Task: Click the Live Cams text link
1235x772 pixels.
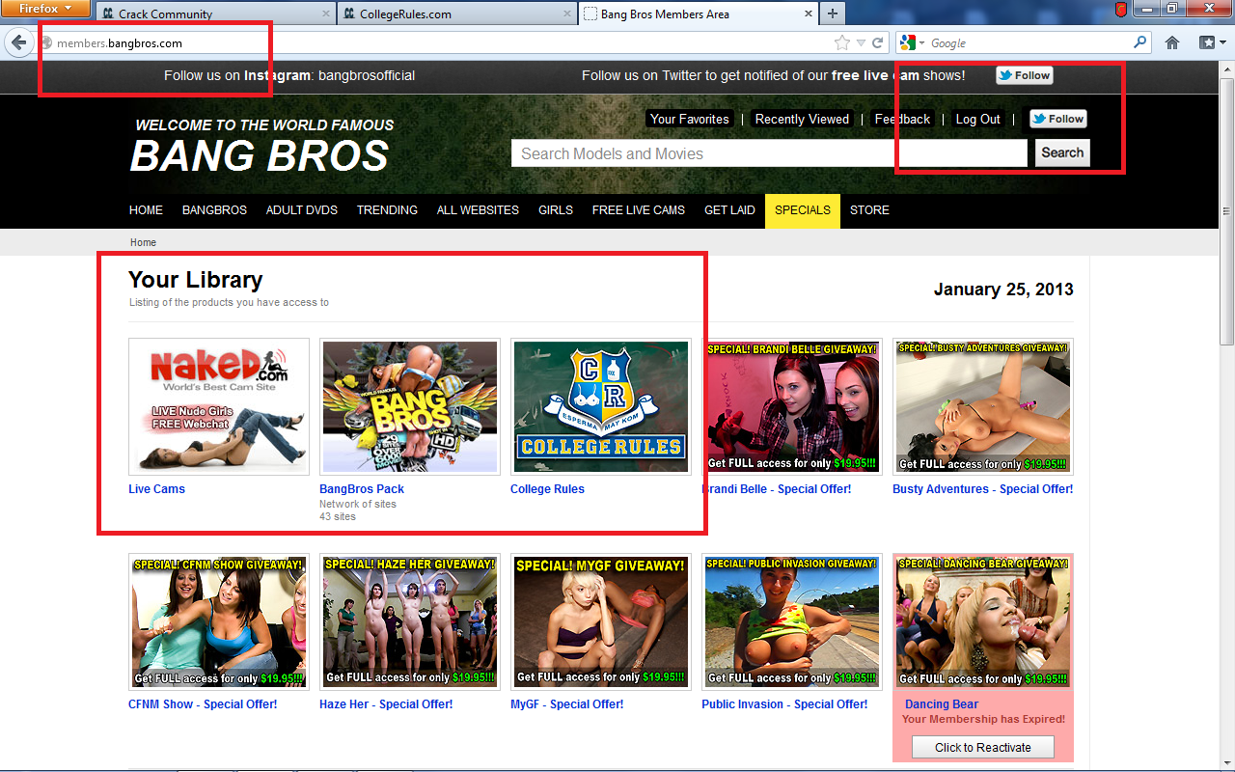Action: [x=156, y=489]
